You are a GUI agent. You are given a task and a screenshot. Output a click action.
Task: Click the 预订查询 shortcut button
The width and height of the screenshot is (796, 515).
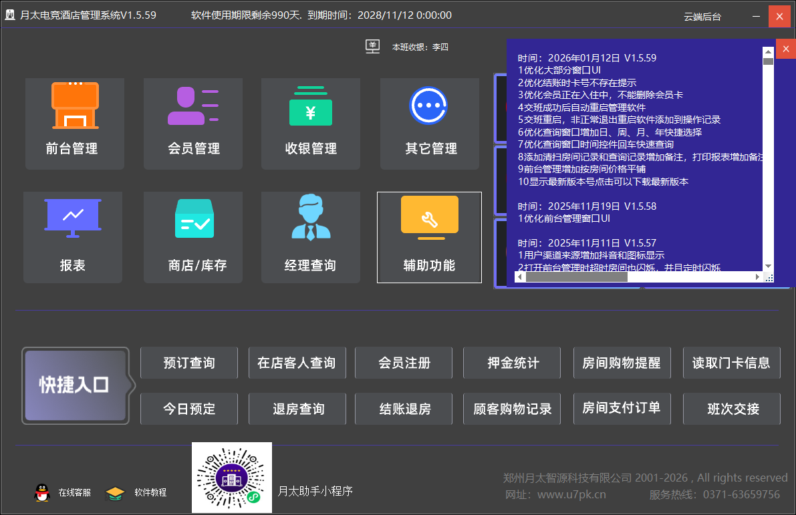(189, 363)
